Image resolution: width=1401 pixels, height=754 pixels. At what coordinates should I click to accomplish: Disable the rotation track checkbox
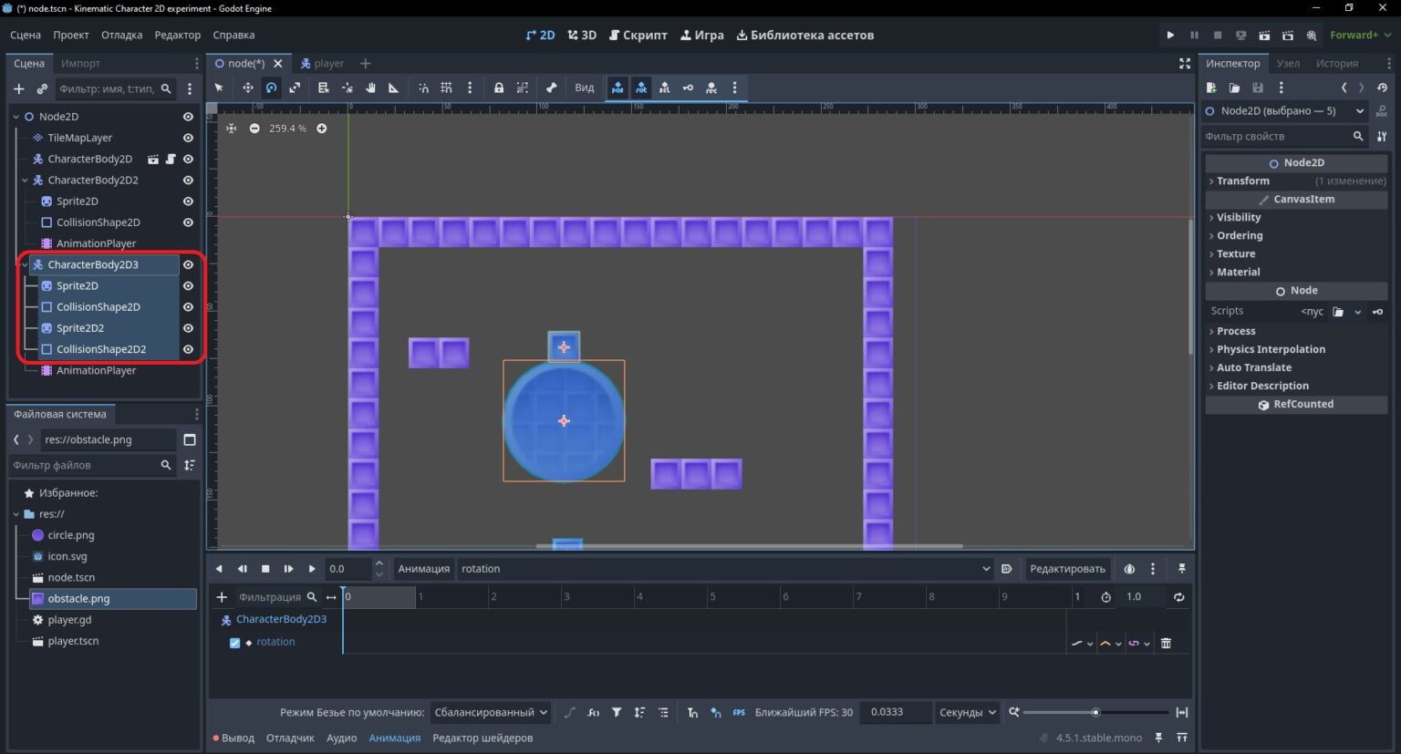(234, 643)
